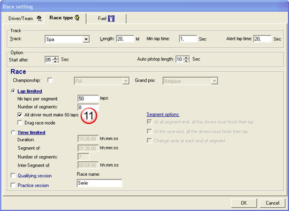Viewport: 289px width, 211px height.
Task: Toggle At all segment end drivers finish lap
Action: [x=149, y=122]
